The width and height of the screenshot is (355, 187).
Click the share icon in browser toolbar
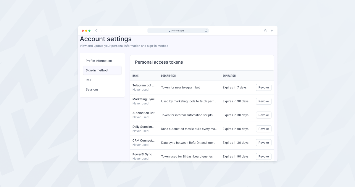click(x=265, y=31)
